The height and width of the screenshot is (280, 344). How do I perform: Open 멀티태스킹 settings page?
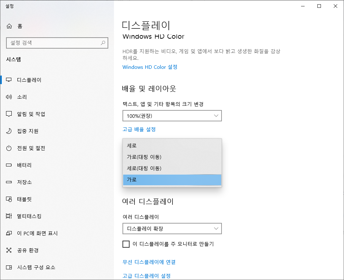click(x=57, y=216)
